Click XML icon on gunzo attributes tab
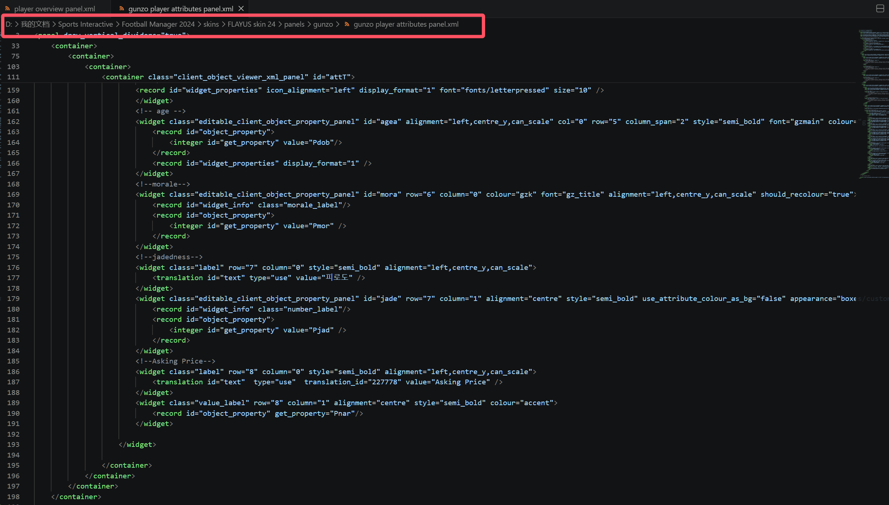The height and width of the screenshot is (505, 889). (121, 8)
